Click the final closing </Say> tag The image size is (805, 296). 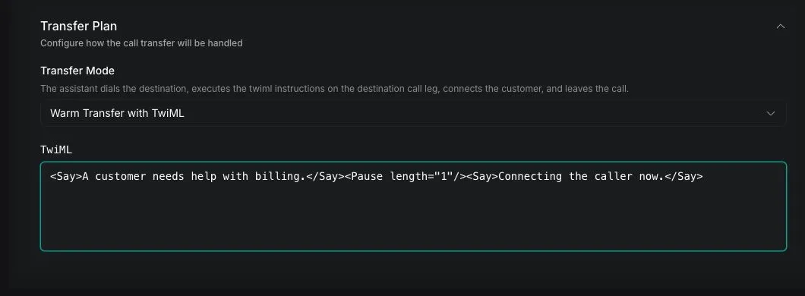point(683,177)
